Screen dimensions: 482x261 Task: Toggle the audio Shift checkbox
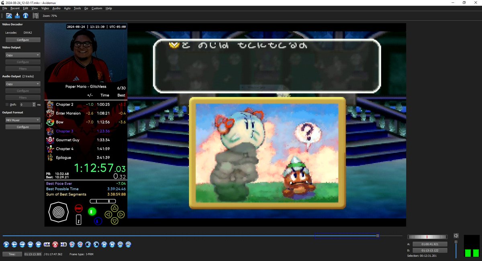click(6, 104)
